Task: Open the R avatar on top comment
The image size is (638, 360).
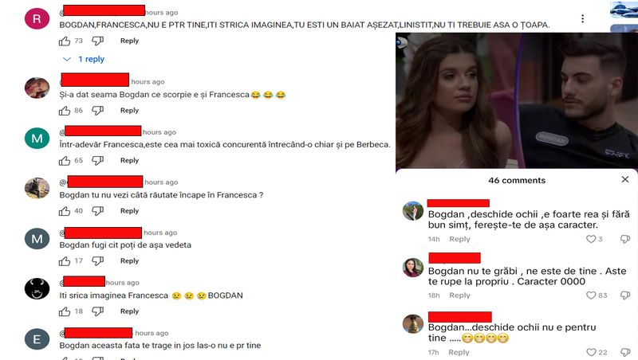Action: [37, 18]
